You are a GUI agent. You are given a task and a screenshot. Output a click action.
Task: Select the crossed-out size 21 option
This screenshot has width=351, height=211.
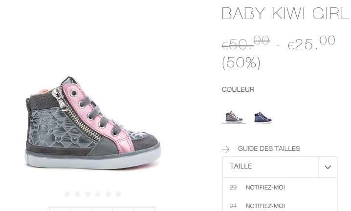233,206
